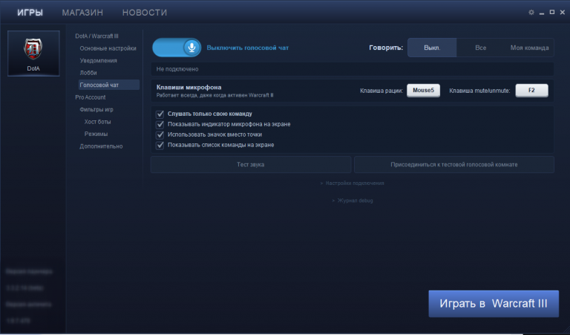This screenshot has width=570, height=335.
Task: Toggle Показывать список команды на экране
Action: (160, 145)
